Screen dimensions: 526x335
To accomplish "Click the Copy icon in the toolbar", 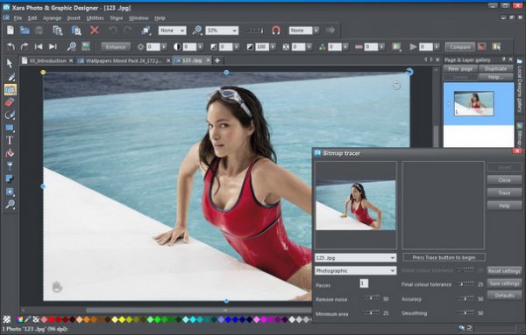I will pos(57,31).
